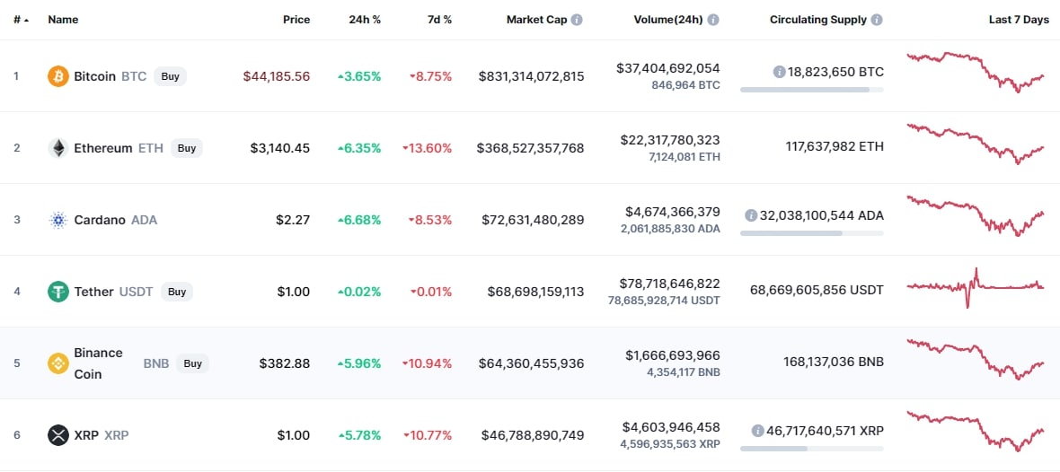
Task: Click the Tether logo icon
Action: point(58,292)
